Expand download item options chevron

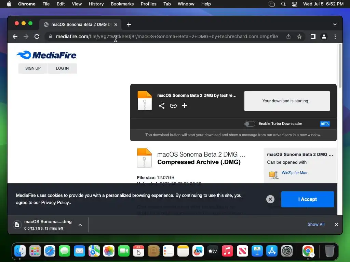[x=80, y=225]
